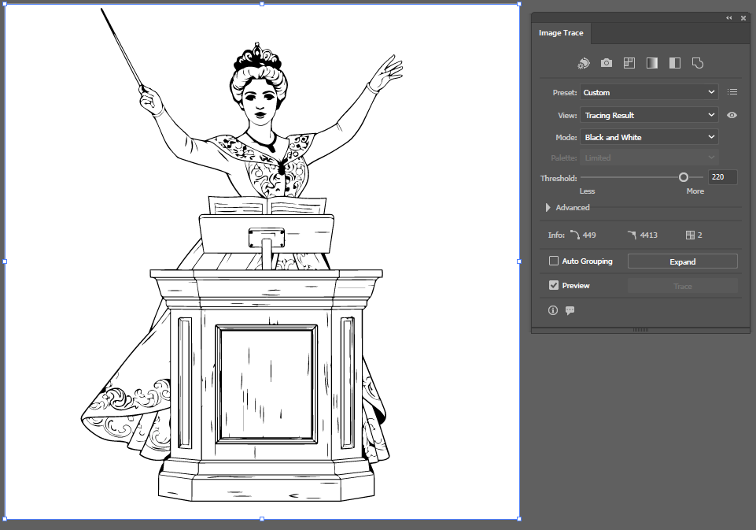Expand the Advanced options section
This screenshot has height=530, width=756.
tap(548, 208)
